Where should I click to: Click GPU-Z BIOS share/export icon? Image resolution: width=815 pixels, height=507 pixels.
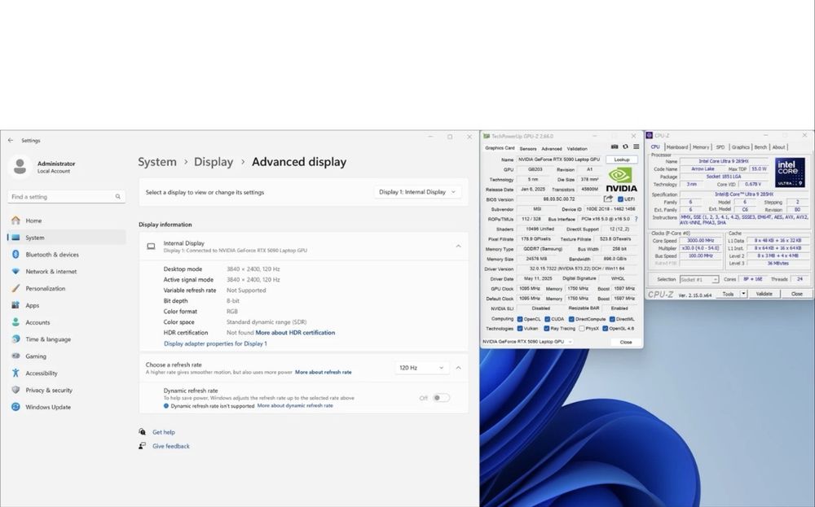click(x=608, y=199)
